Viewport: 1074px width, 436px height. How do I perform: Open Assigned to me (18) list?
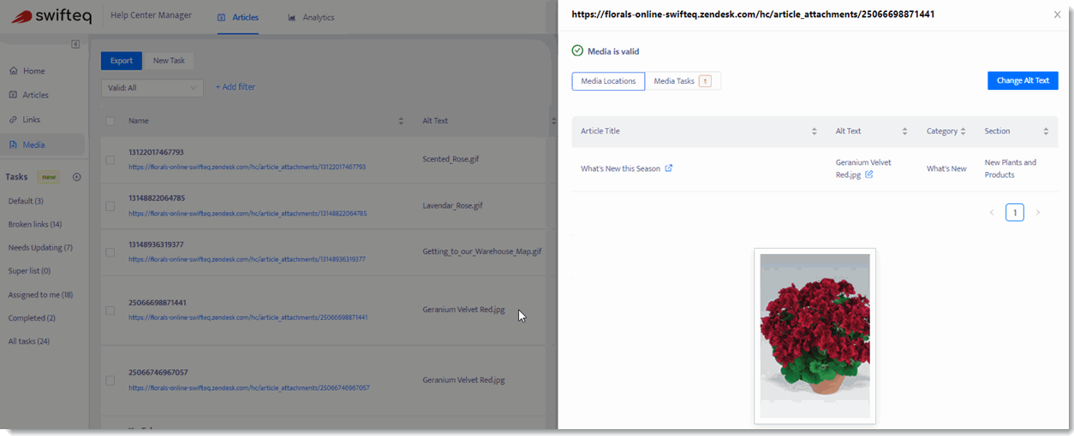point(40,295)
